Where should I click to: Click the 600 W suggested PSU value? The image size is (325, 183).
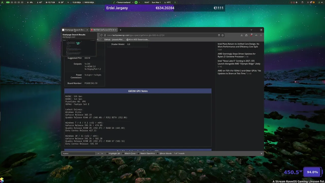pyautogui.click(x=87, y=58)
